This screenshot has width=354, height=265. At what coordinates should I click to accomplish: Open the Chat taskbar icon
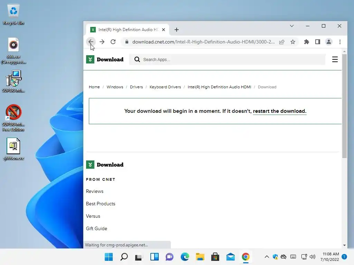(169, 257)
